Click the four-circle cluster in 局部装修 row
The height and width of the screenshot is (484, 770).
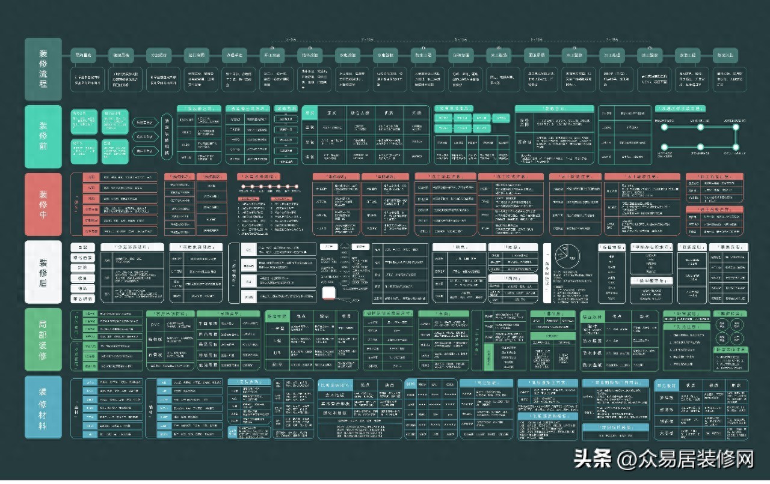[729, 331]
